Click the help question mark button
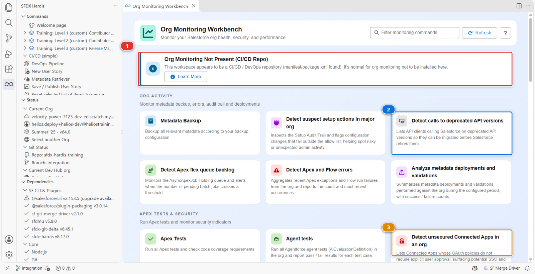The image size is (535, 274). coord(505,33)
